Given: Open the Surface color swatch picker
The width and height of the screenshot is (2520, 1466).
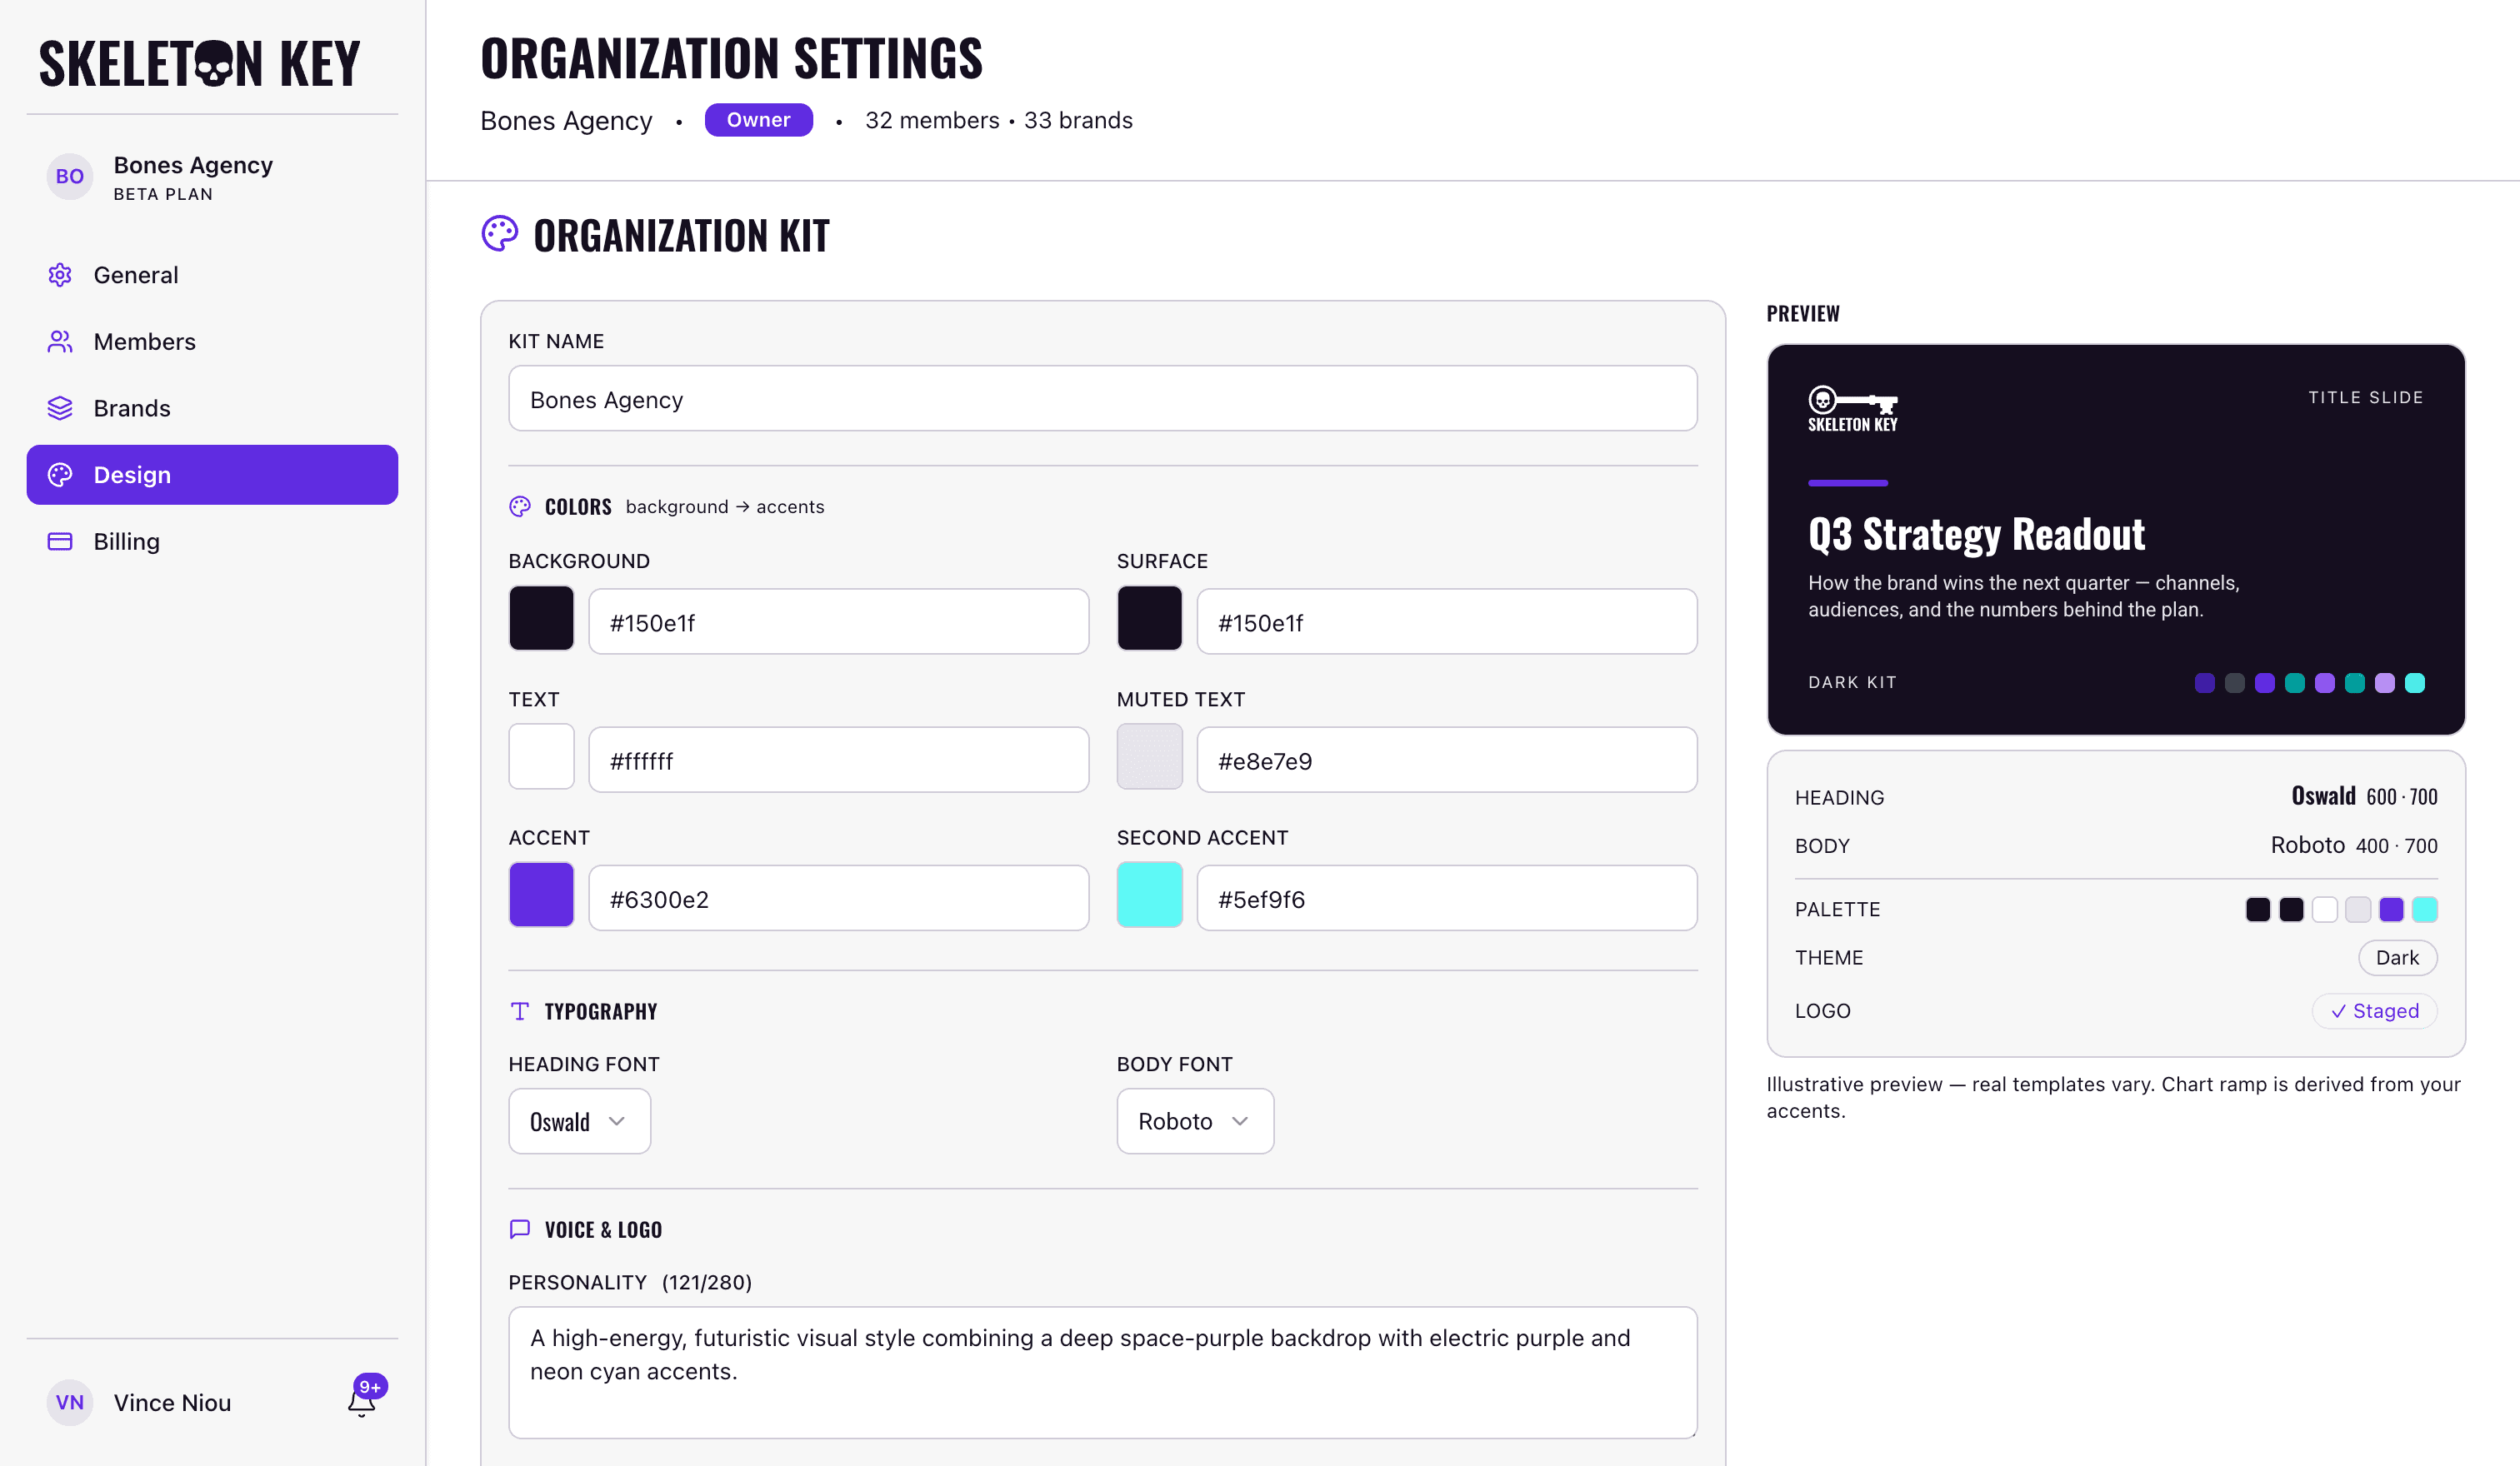Looking at the screenshot, I should [1149, 619].
